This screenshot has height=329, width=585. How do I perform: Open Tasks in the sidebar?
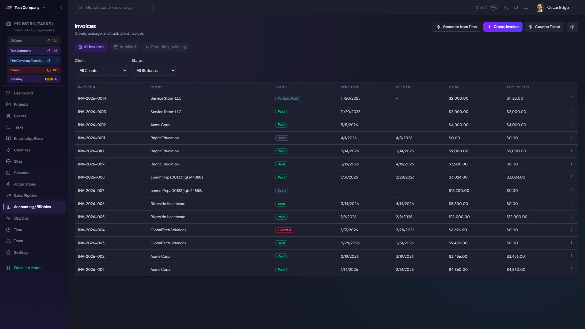point(34,127)
